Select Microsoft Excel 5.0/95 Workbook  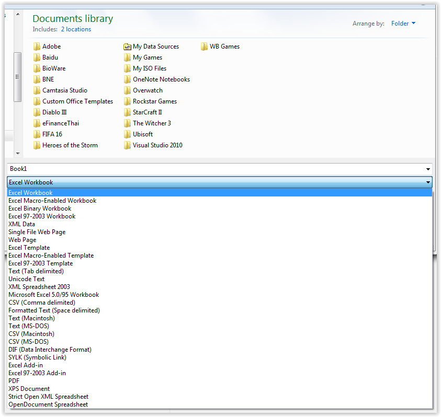[219, 295]
